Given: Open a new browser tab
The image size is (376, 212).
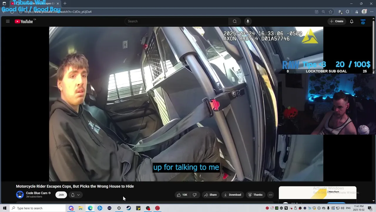Looking at the screenshot, I should point(65,4).
